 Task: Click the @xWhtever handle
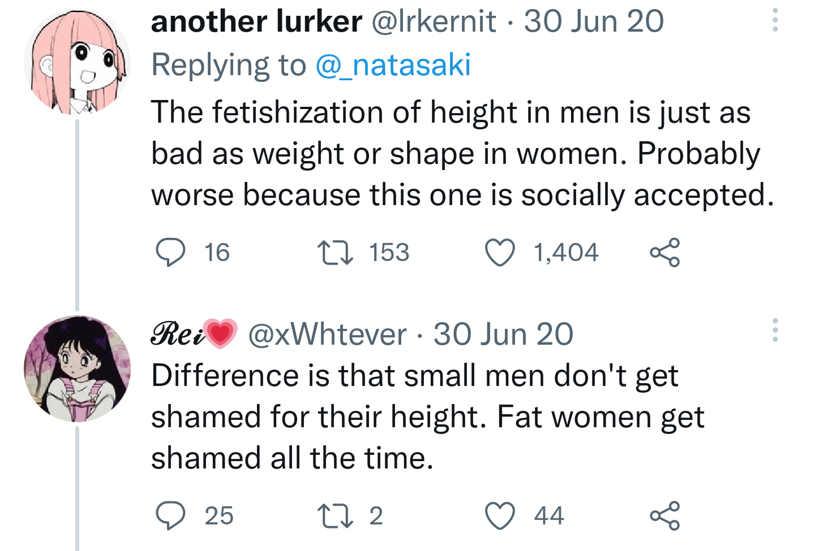(x=327, y=334)
